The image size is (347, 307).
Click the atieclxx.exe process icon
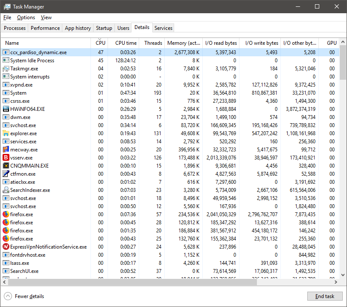pos(6,182)
